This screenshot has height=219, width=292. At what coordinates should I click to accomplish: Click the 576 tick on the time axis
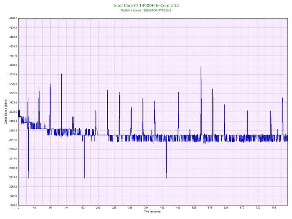tap(210, 208)
